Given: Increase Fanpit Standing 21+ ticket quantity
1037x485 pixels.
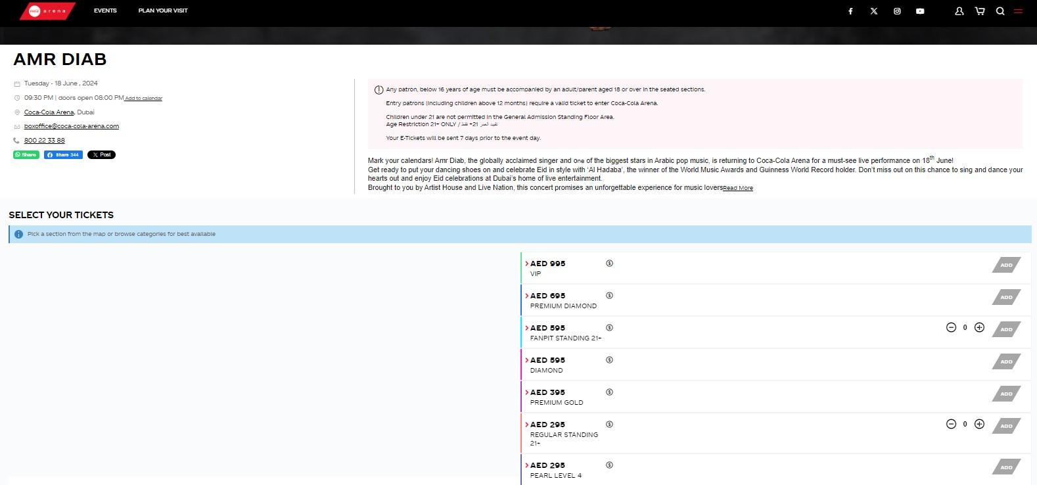Looking at the screenshot, I should tap(979, 327).
